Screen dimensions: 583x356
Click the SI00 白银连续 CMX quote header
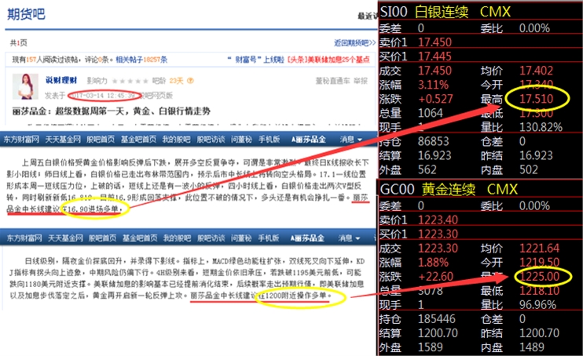click(445, 12)
